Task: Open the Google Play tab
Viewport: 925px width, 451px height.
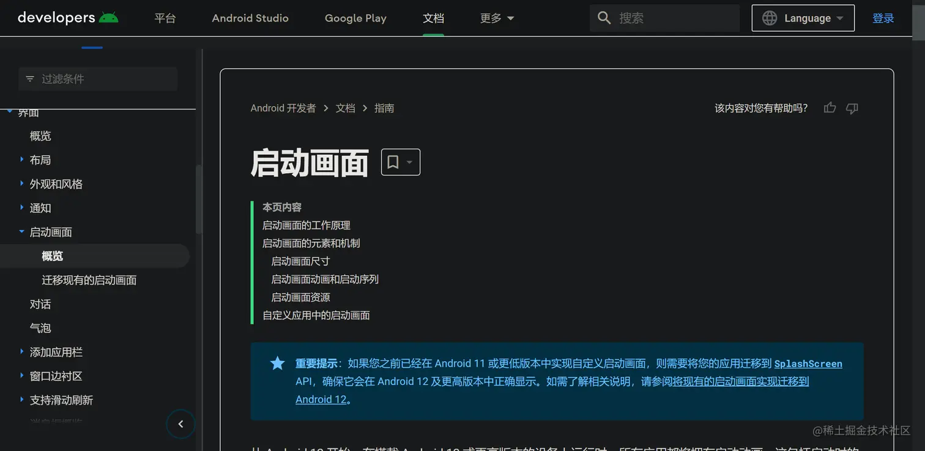Action: click(x=355, y=18)
